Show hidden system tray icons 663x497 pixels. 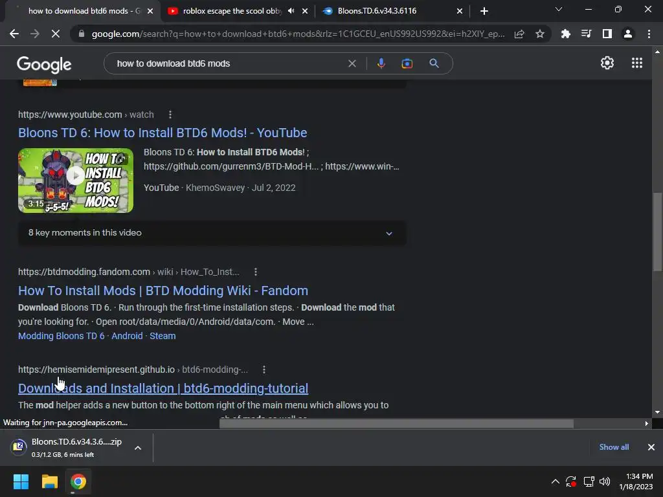555,481
